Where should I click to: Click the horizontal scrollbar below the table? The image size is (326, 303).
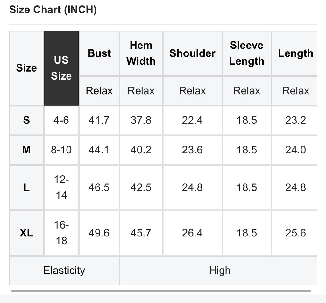tap(161, 291)
